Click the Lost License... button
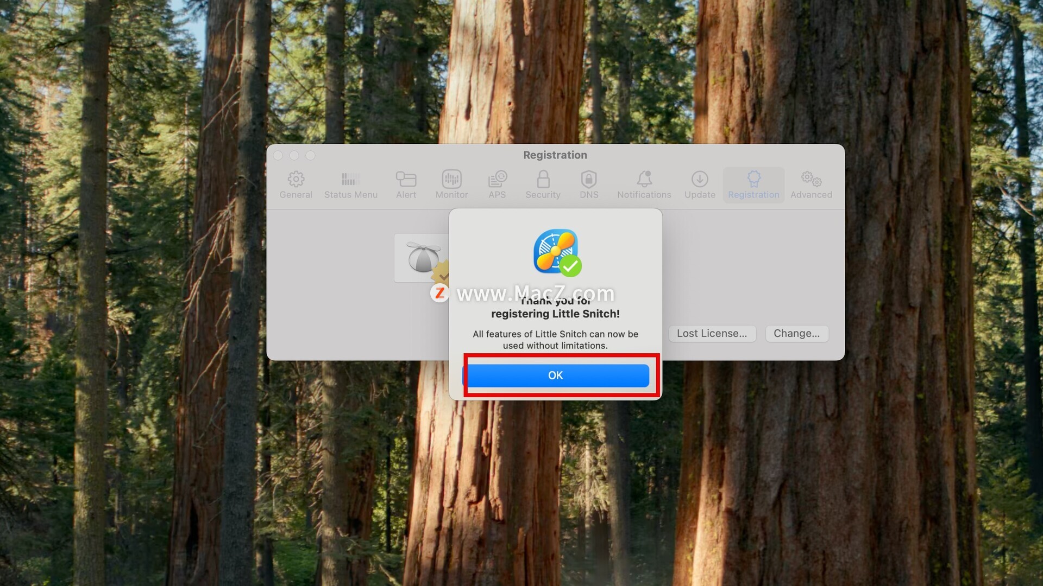This screenshot has height=586, width=1043. click(x=712, y=333)
